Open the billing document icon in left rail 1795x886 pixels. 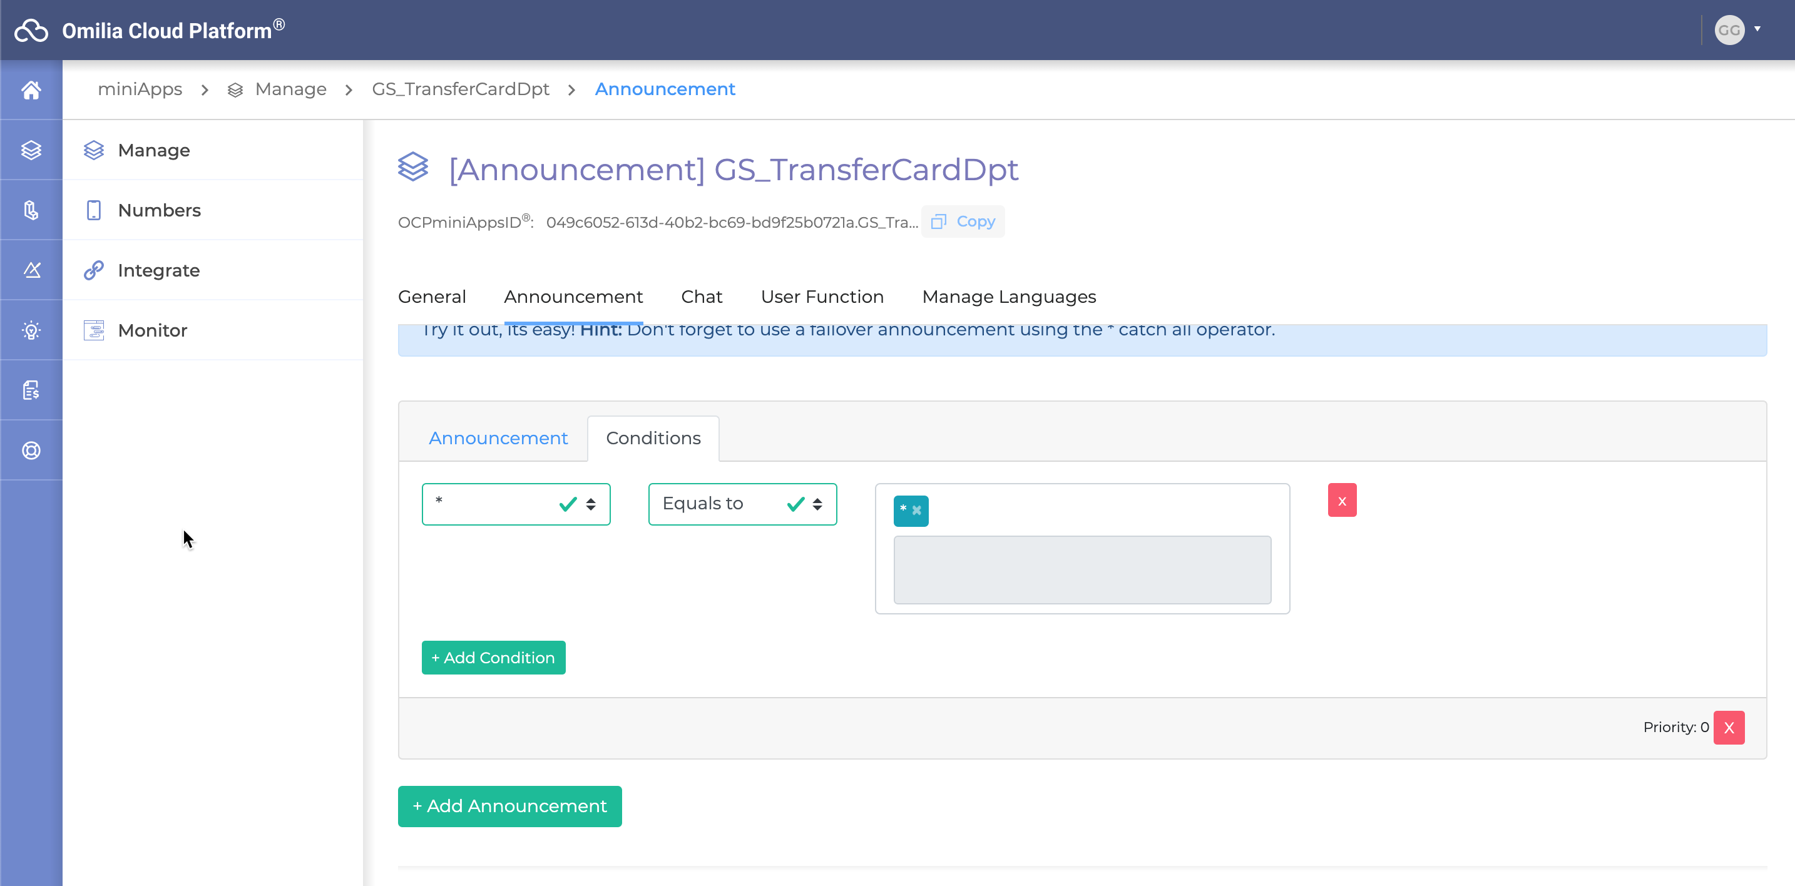[31, 390]
